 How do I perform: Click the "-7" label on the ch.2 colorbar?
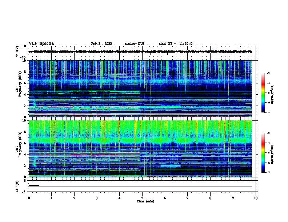(x=268, y=172)
